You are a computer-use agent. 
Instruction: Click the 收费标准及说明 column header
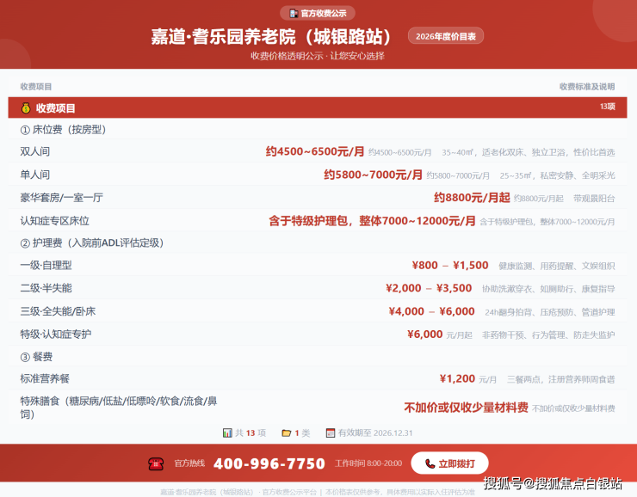(587, 87)
